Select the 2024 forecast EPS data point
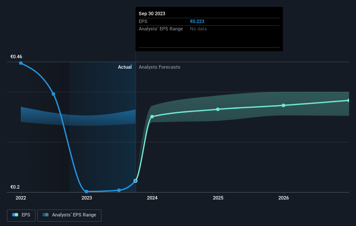 [152, 116]
